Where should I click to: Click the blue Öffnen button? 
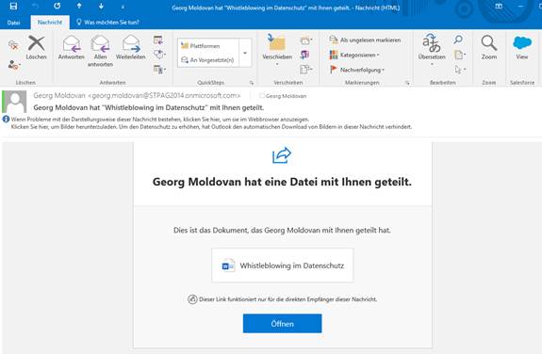(282, 324)
